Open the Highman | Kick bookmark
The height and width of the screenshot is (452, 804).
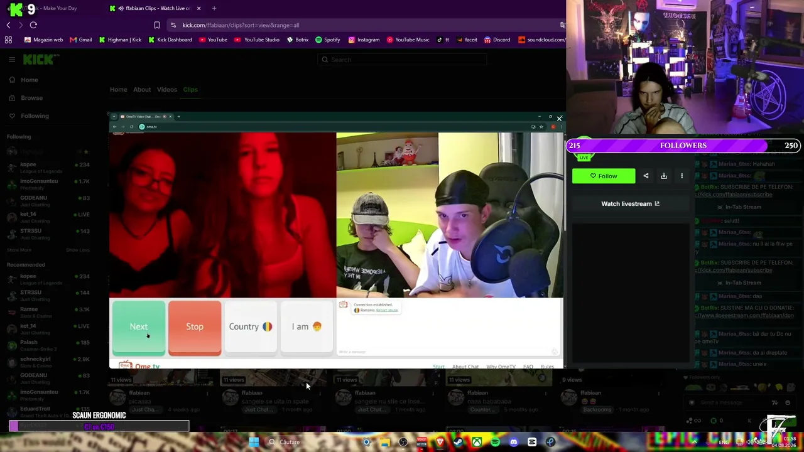pos(120,40)
